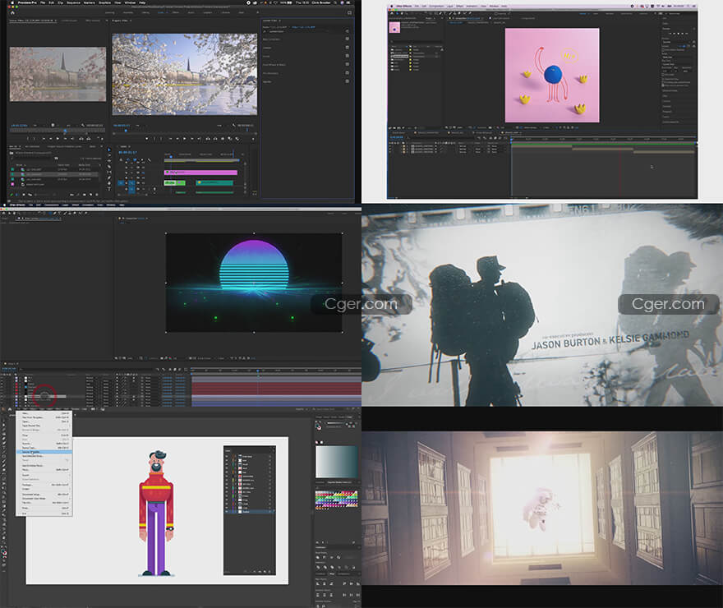Viewport: 723px width, 608px height.
Task: Click Export Frame camera in Program monitor
Action: point(223,139)
